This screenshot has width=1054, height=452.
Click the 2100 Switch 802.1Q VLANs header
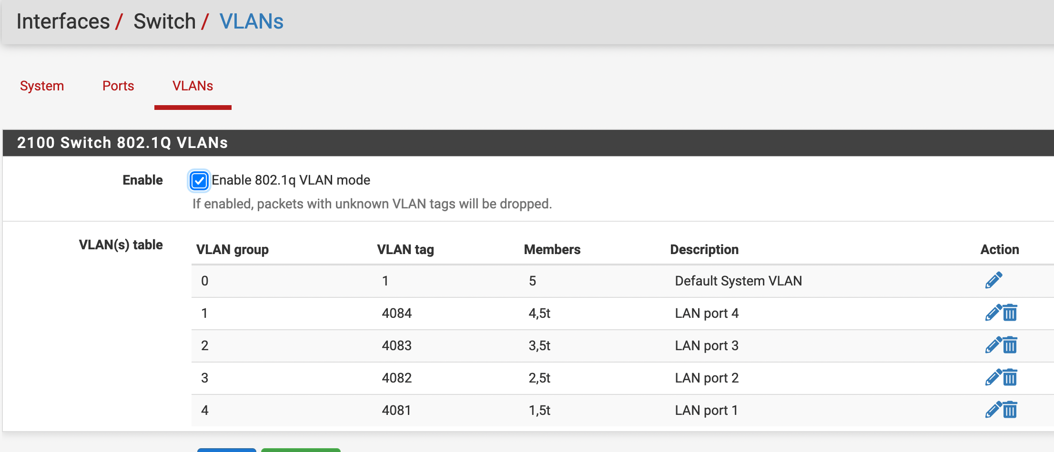[122, 143]
